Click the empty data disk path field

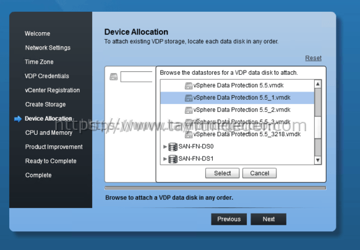tap(136, 77)
